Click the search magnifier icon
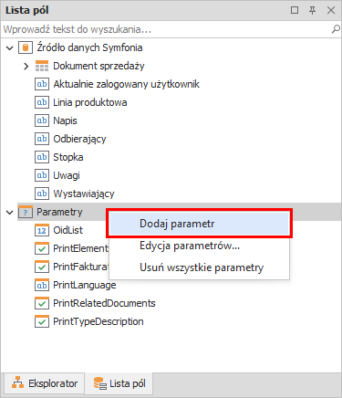This screenshot has width=342, height=398. click(x=336, y=29)
